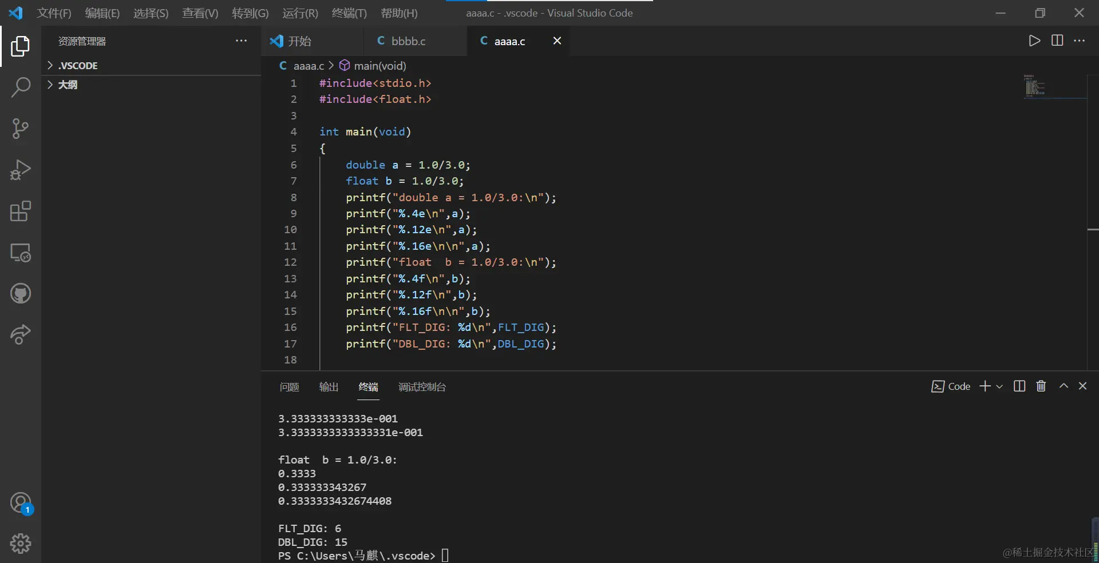
Task: Run the code with the play button
Action: (1034, 41)
